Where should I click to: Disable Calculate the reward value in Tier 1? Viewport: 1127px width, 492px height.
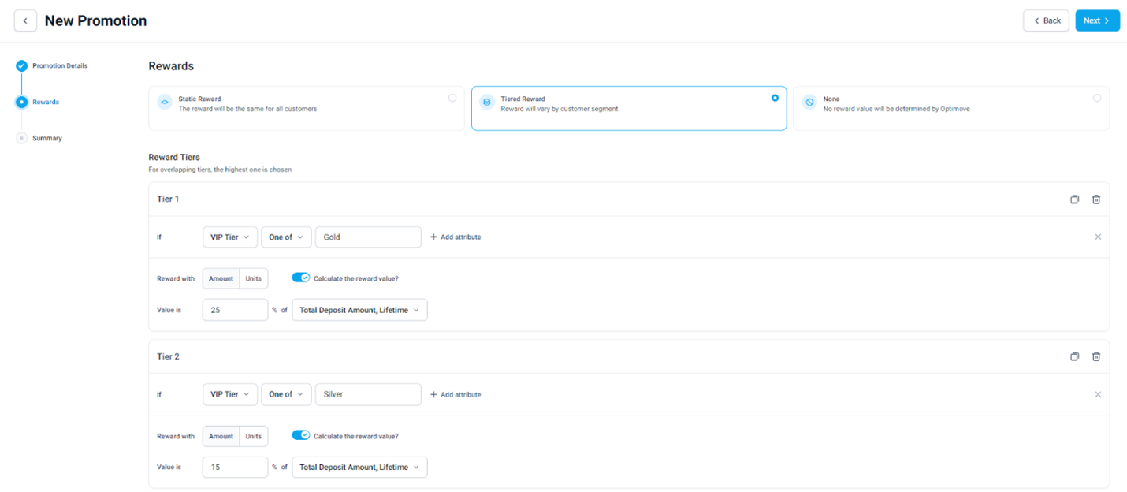301,278
